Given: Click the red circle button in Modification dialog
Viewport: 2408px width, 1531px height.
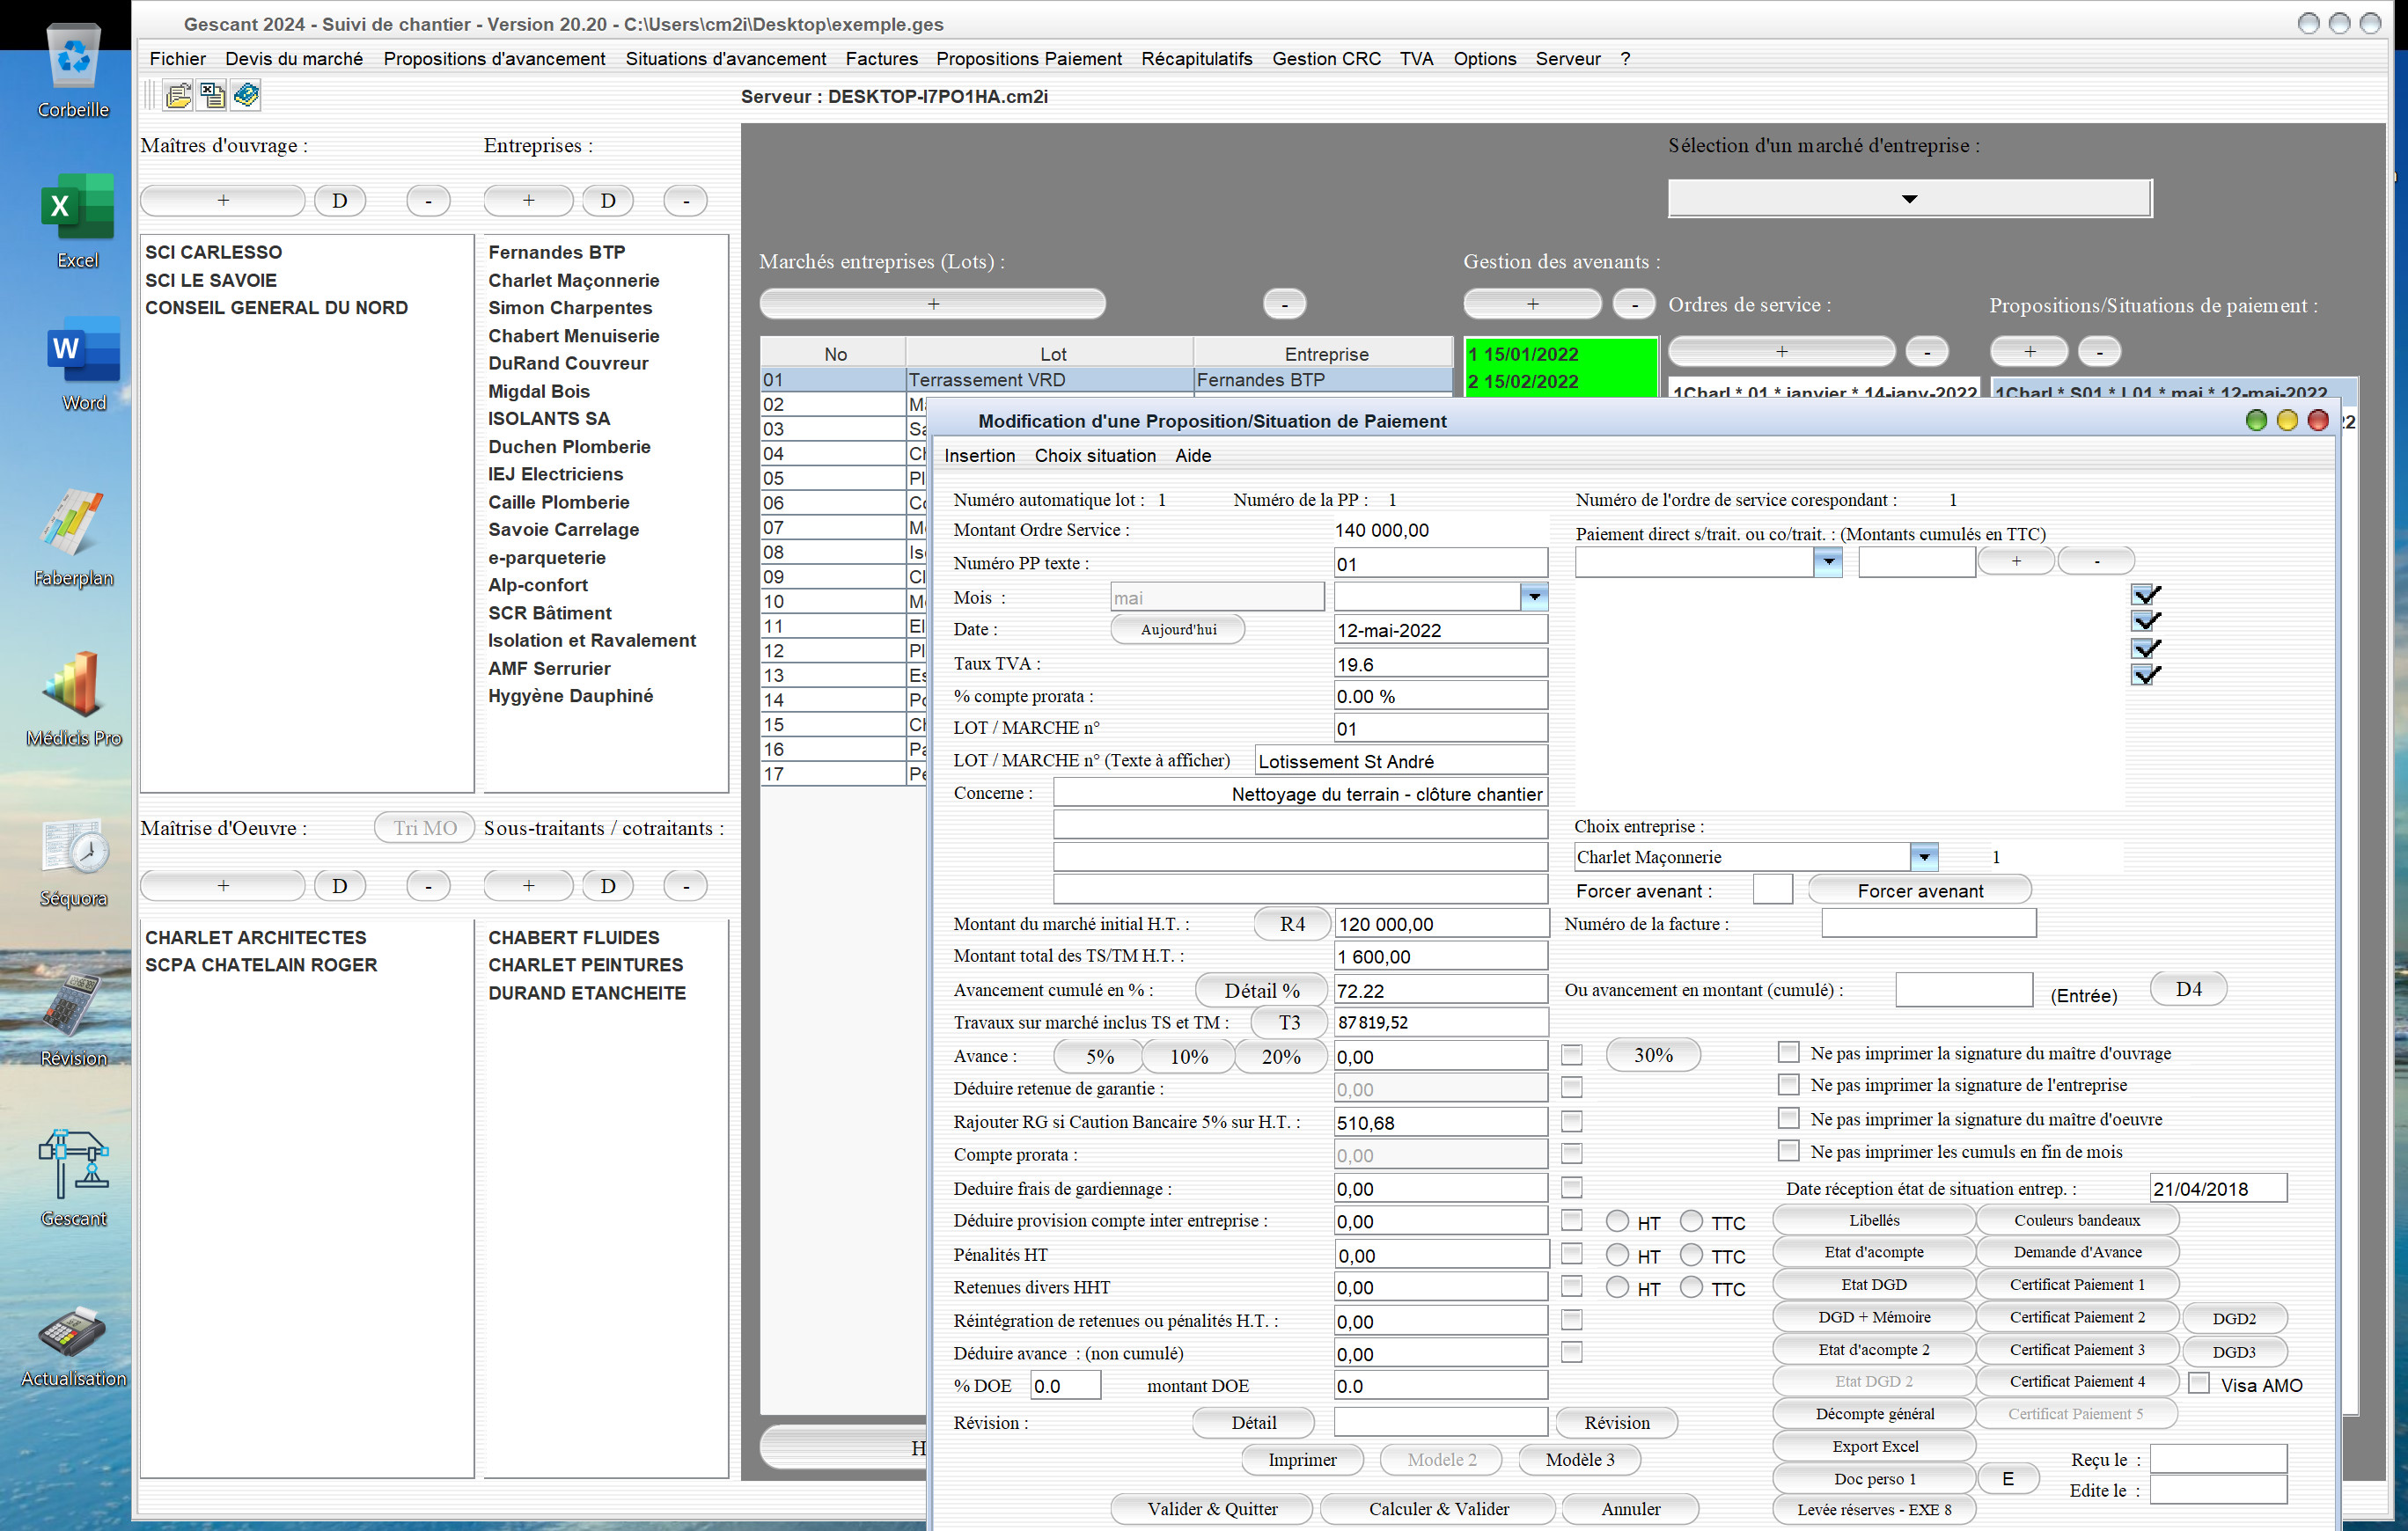Looking at the screenshot, I should click(x=2317, y=421).
